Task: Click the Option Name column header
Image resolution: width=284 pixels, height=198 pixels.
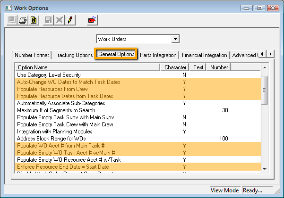Action: (87, 67)
